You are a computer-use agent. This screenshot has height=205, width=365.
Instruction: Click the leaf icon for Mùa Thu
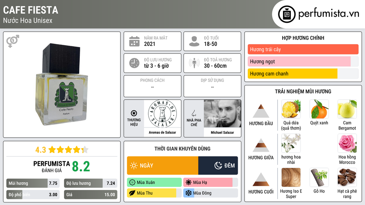coord(132,193)
